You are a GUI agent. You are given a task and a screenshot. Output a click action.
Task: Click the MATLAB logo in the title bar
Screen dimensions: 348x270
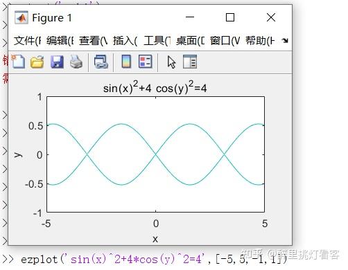(21, 17)
